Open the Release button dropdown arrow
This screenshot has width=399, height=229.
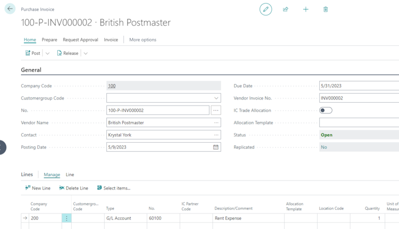point(86,53)
